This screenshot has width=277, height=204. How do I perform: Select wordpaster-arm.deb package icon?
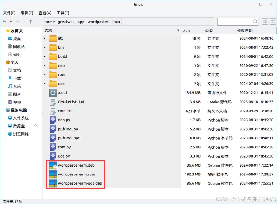coord(53,165)
